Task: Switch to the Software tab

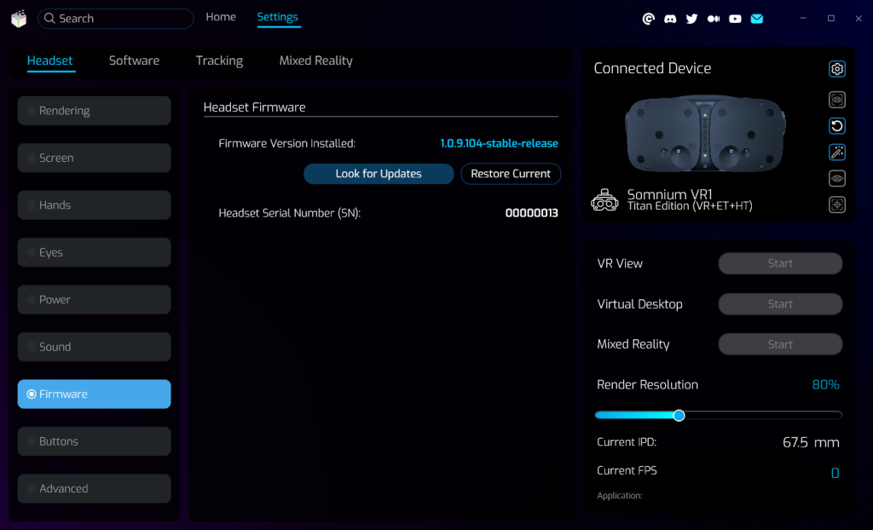Action: [x=134, y=60]
